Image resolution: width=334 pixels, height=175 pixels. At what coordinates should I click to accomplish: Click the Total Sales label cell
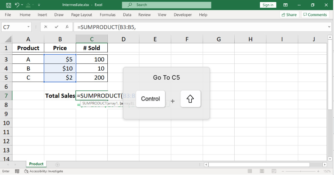click(x=60, y=96)
